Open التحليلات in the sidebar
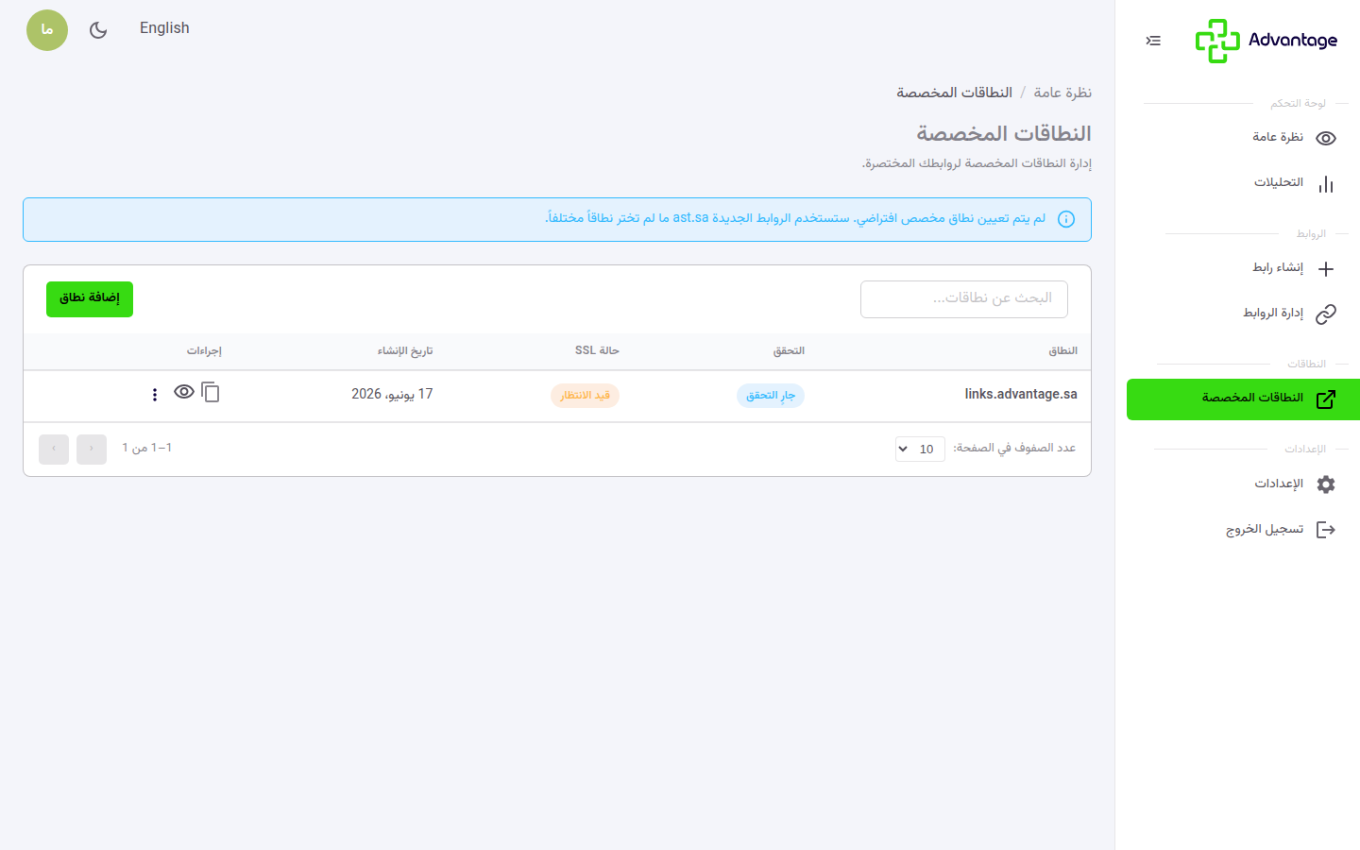Image resolution: width=1360 pixels, height=850 pixels. pyautogui.click(x=1243, y=183)
